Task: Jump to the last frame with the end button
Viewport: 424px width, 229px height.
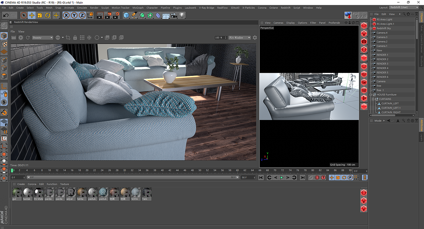Action: (302, 177)
